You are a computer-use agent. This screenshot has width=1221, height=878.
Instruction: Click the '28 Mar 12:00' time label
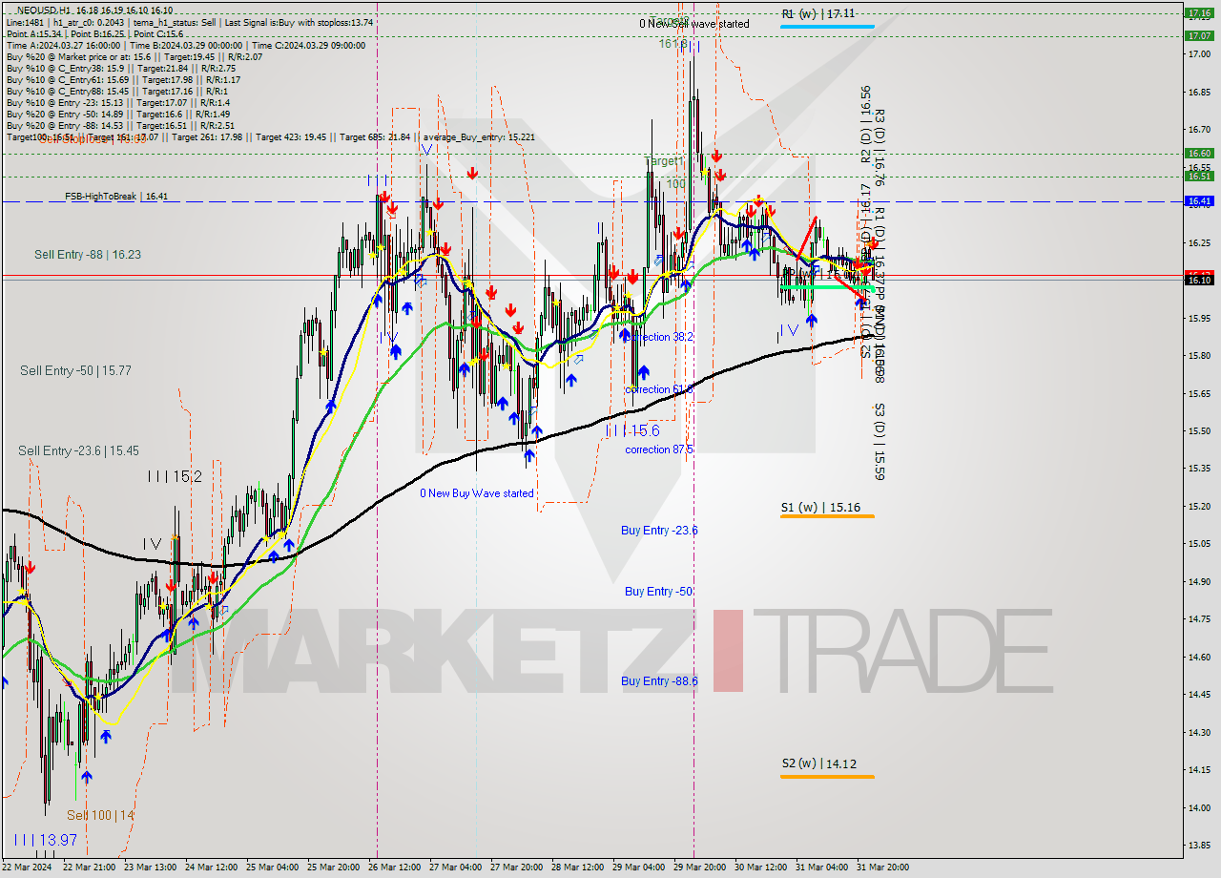point(577,868)
